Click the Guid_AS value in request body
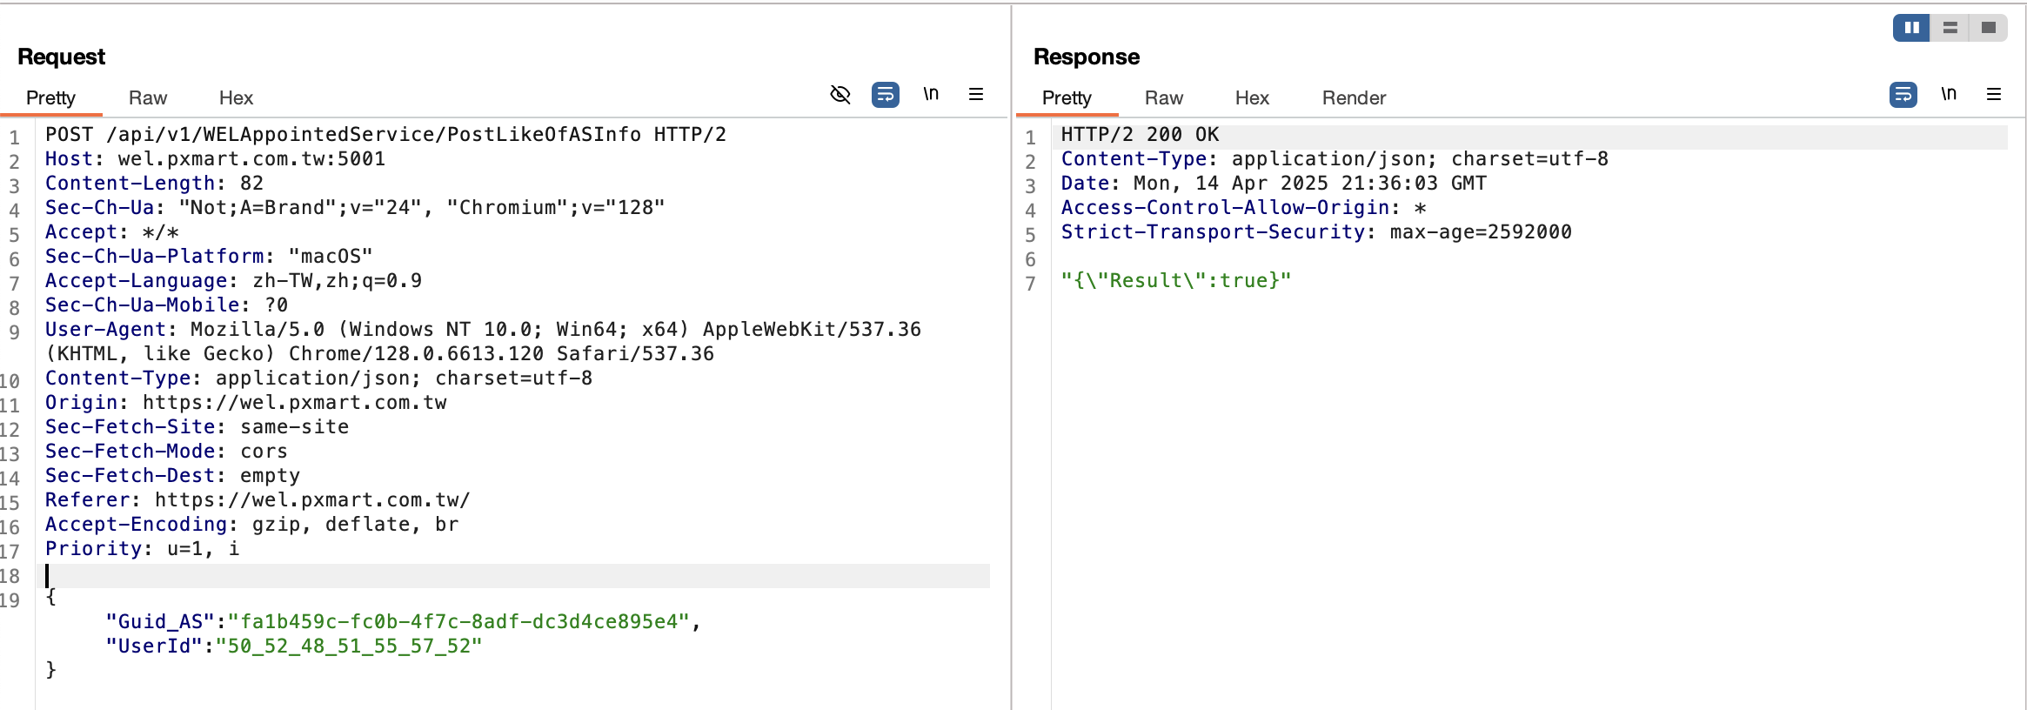The width and height of the screenshot is (2027, 710). click(458, 622)
